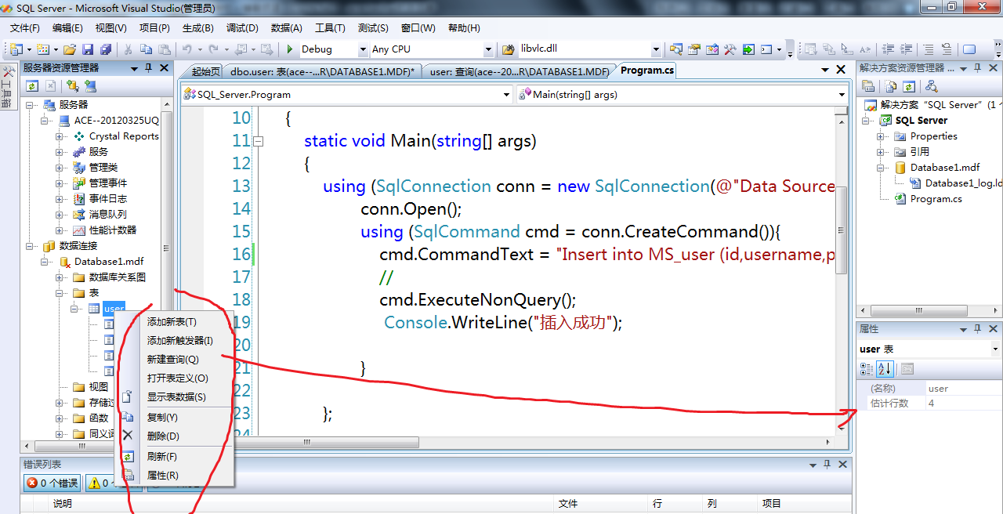Switch to the 起始页 tab
Image resolution: width=1003 pixels, height=514 pixels.
[206, 71]
